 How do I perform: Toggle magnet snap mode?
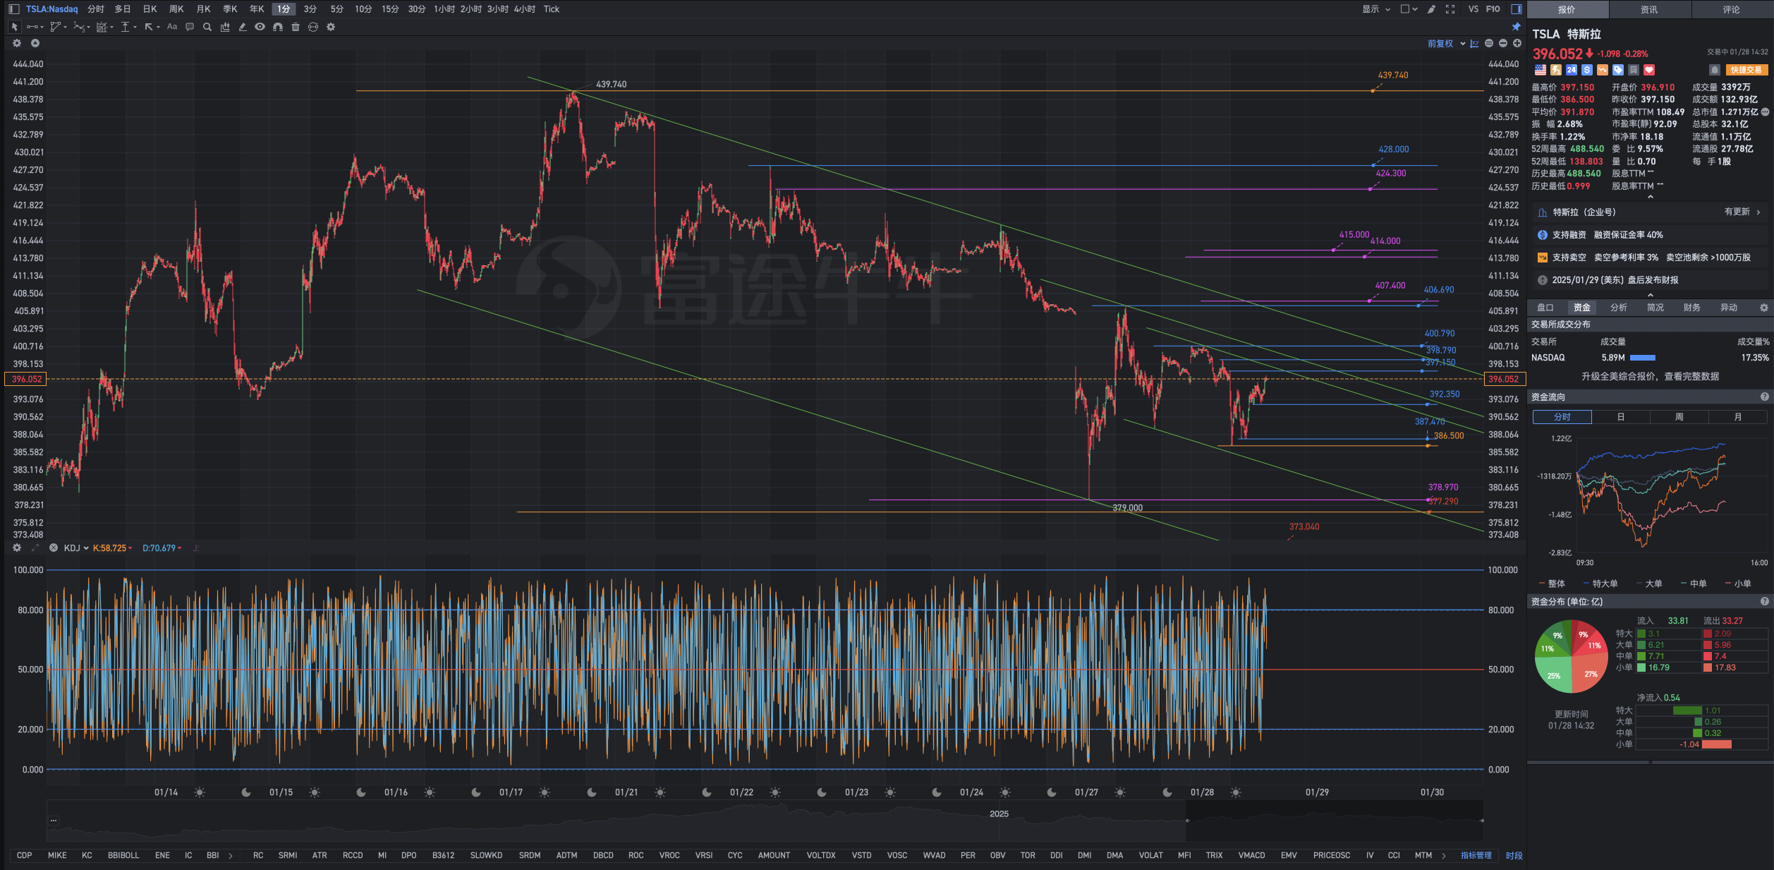[x=278, y=27]
